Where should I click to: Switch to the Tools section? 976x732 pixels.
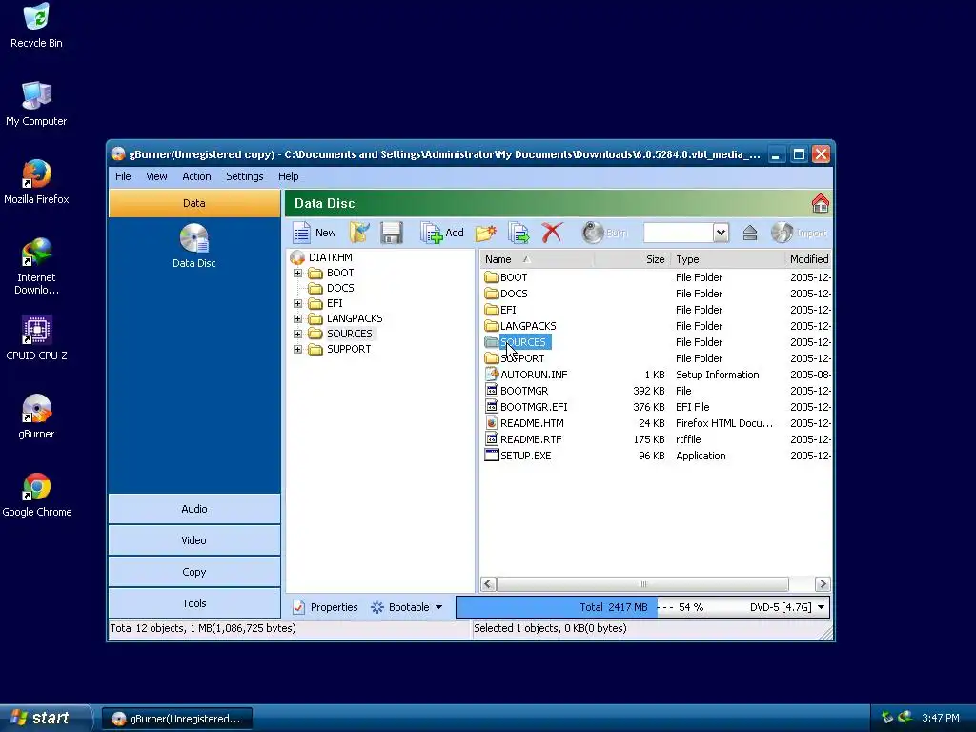194,603
